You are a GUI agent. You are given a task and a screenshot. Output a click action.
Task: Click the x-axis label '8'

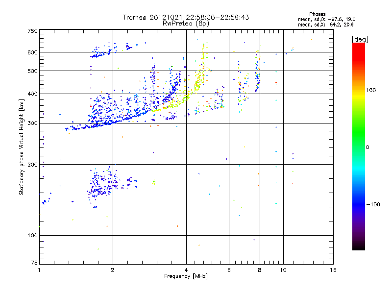click(260, 270)
